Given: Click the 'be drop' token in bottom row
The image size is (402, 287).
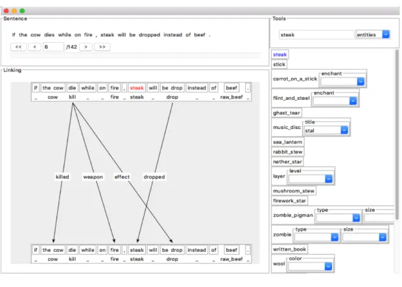Looking at the screenshot, I should tap(172, 250).
